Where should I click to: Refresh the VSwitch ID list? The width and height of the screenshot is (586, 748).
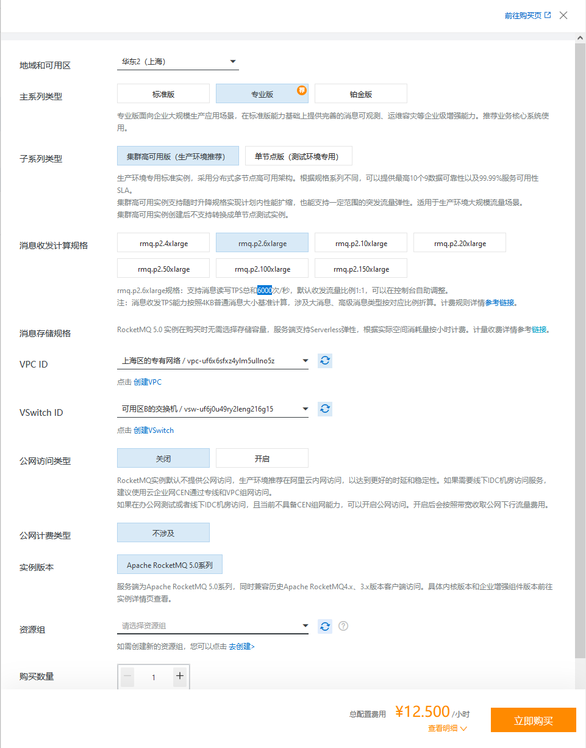pyautogui.click(x=325, y=408)
